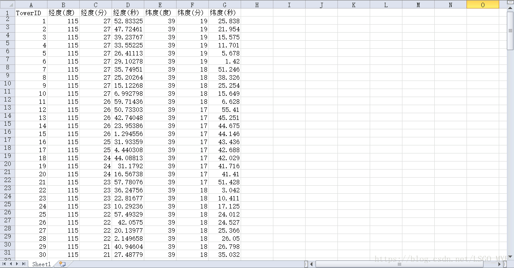
Task: Select cell with value 38.326
Action: coord(225,77)
